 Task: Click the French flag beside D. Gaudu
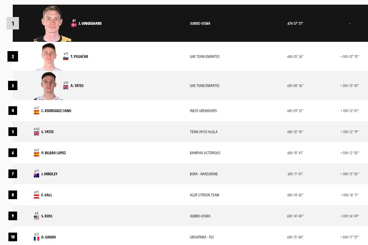[x=36, y=239]
